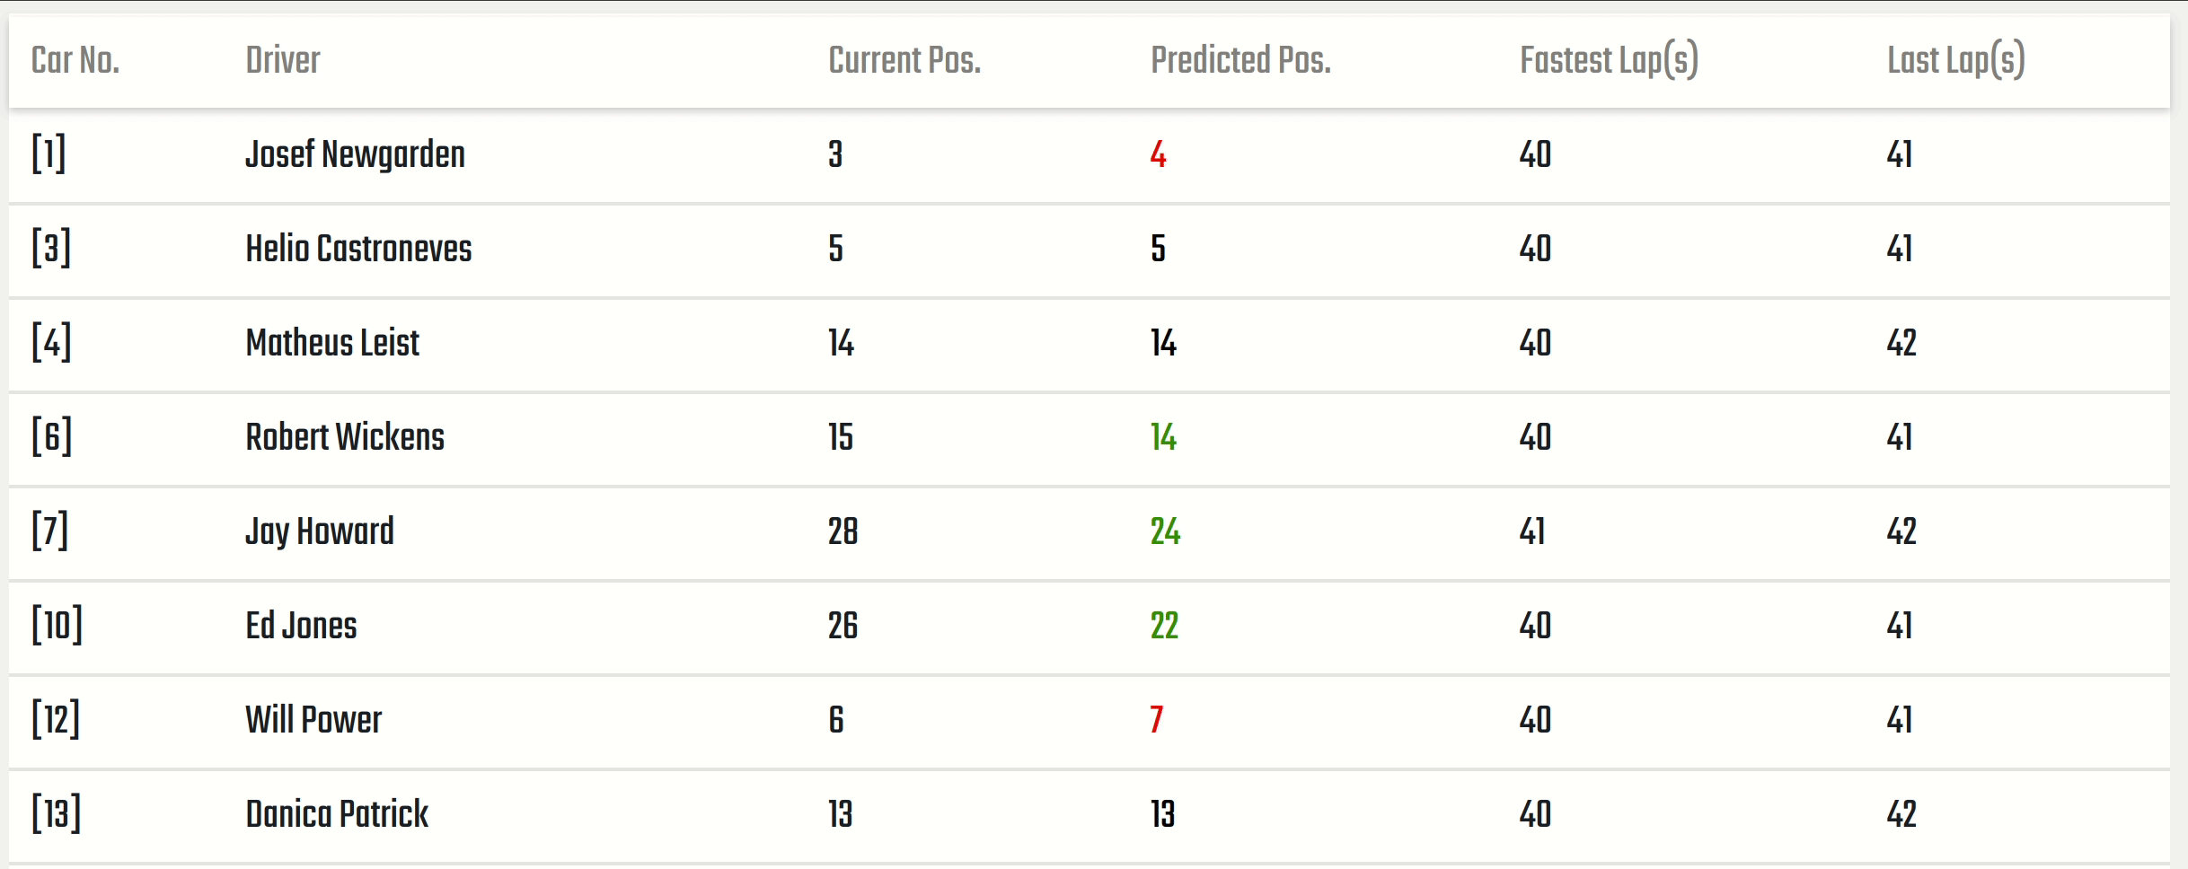
Task: Sort by Current Pos. column header
Action: (904, 61)
